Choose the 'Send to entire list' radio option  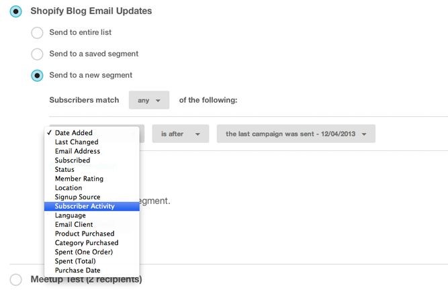pyautogui.click(x=37, y=33)
